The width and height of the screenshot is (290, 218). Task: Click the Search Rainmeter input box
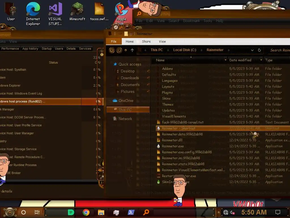click(278, 50)
